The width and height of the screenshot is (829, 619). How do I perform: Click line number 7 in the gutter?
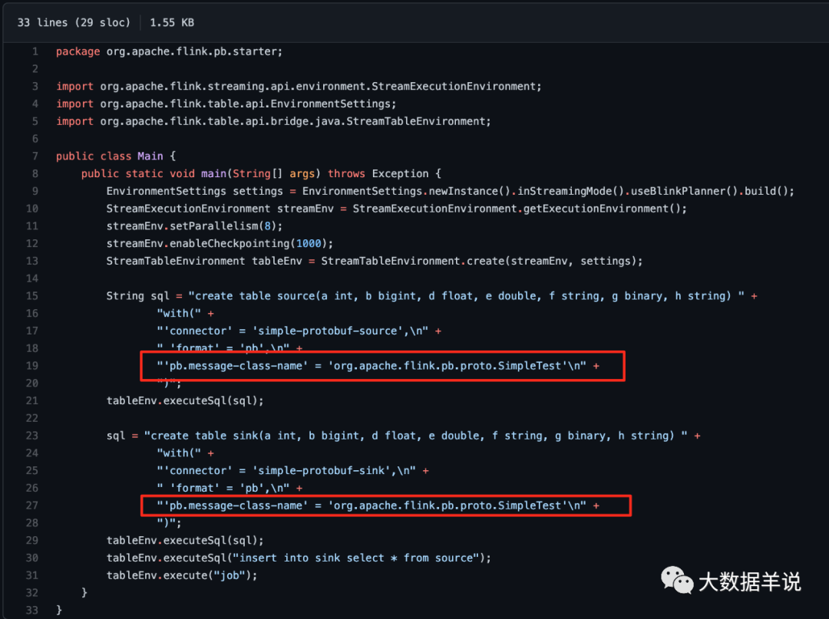pyautogui.click(x=35, y=156)
